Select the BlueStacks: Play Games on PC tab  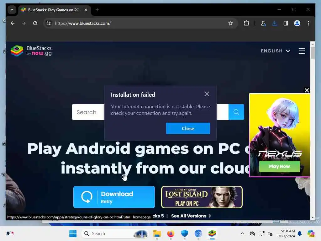(x=53, y=10)
